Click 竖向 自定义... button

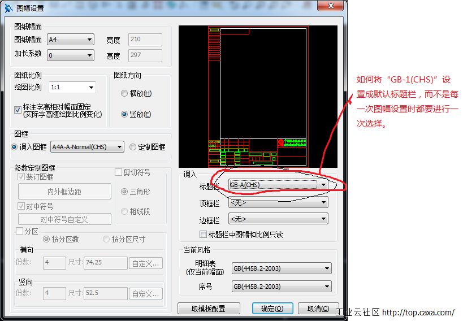[146, 294]
